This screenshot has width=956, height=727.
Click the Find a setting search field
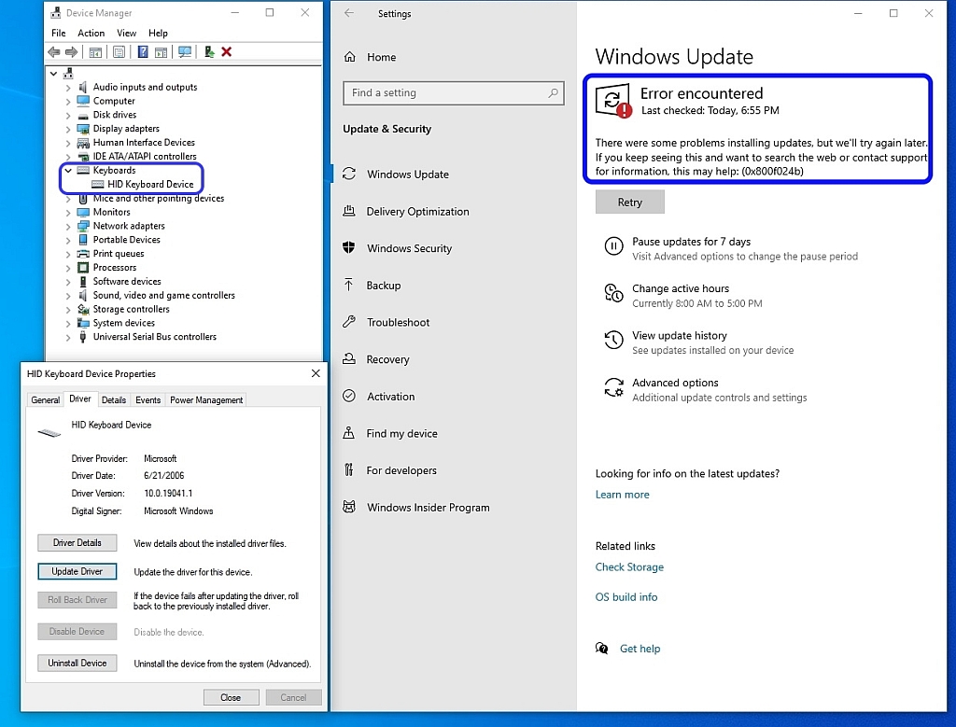tap(454, 93)
